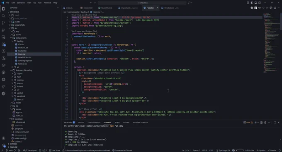Open the Extensions view with badge
This screenshot has height=152, width=282.
(x=3, y=44)
